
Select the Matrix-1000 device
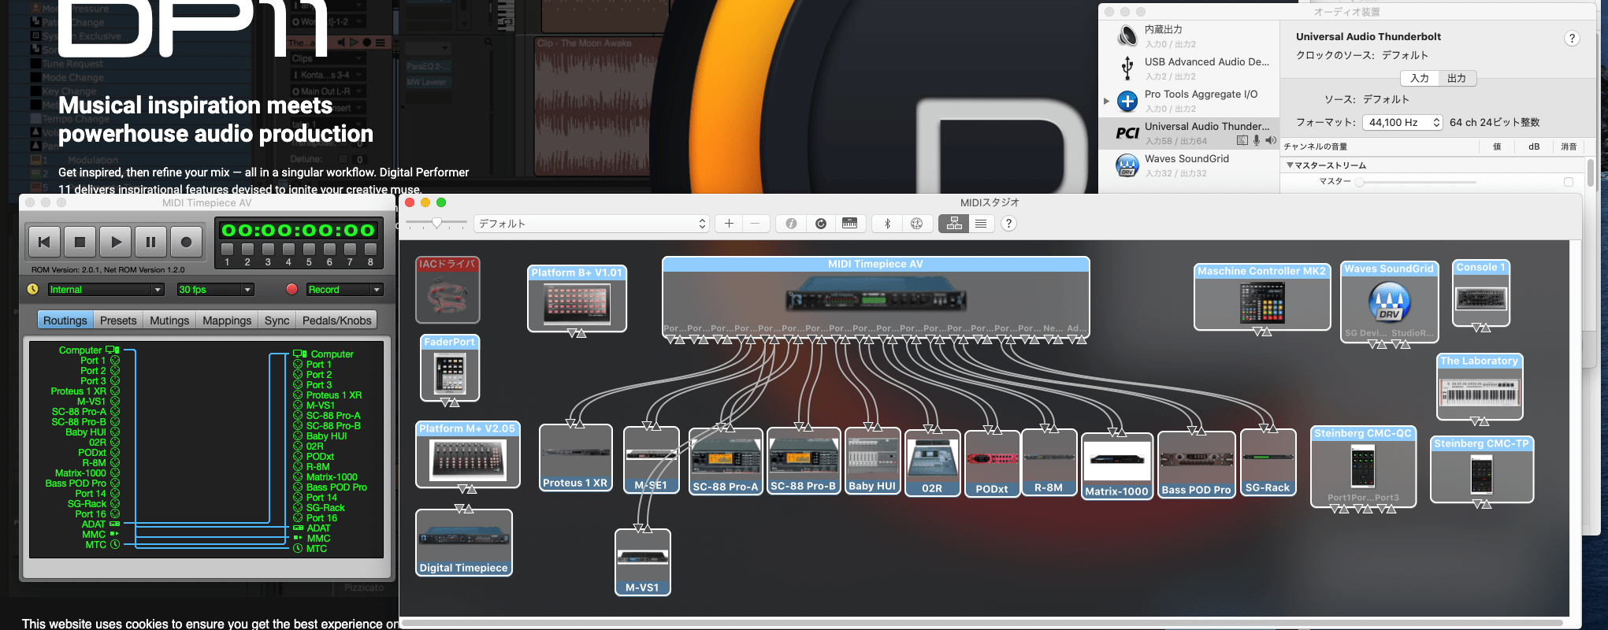pyautogui.click(x=1117, y=465)
